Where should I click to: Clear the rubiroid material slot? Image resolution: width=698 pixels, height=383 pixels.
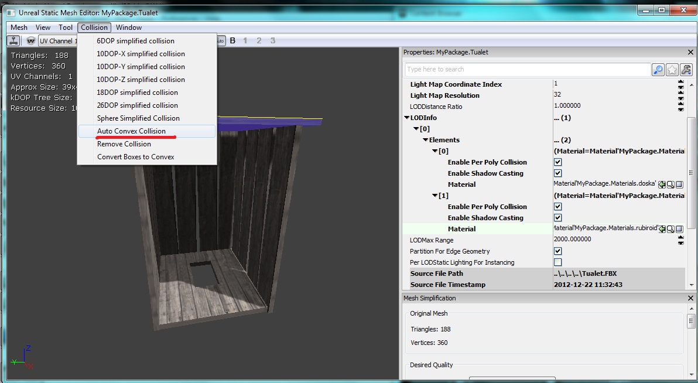(680, 229)
